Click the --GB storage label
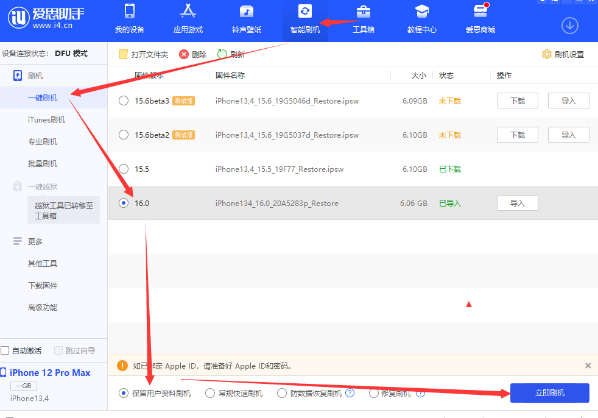Viewport: 598px width, 418px height. click(x=24, y=386)
